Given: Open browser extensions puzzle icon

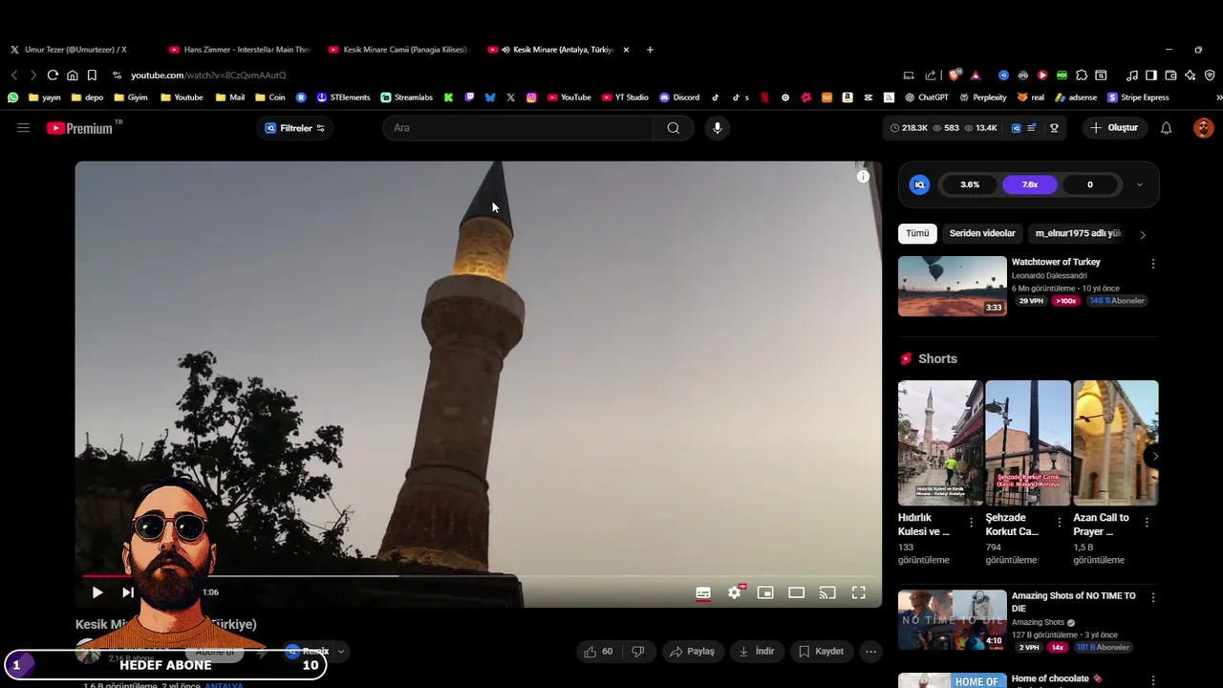Looking at the screenshot, I should tap(1082, 75).
